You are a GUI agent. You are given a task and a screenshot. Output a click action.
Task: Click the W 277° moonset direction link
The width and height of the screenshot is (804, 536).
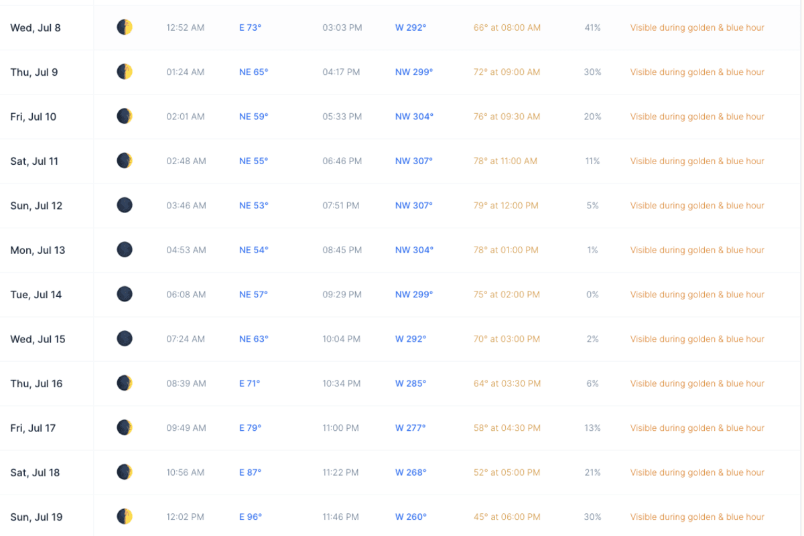[x=410, y=427]
